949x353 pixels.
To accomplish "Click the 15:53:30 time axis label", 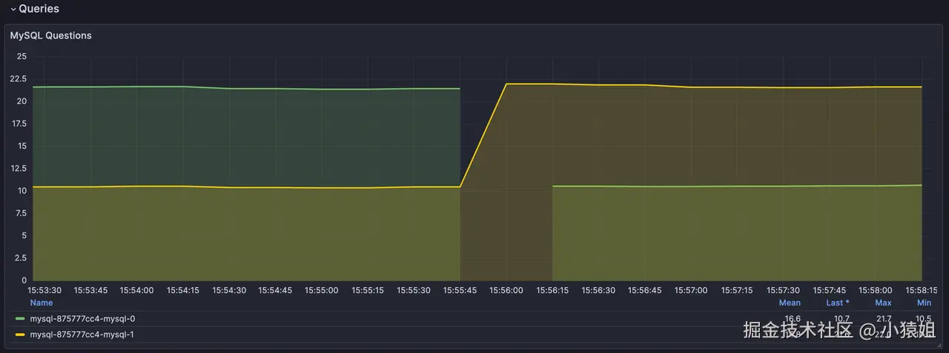I will [x=45, y=291].
